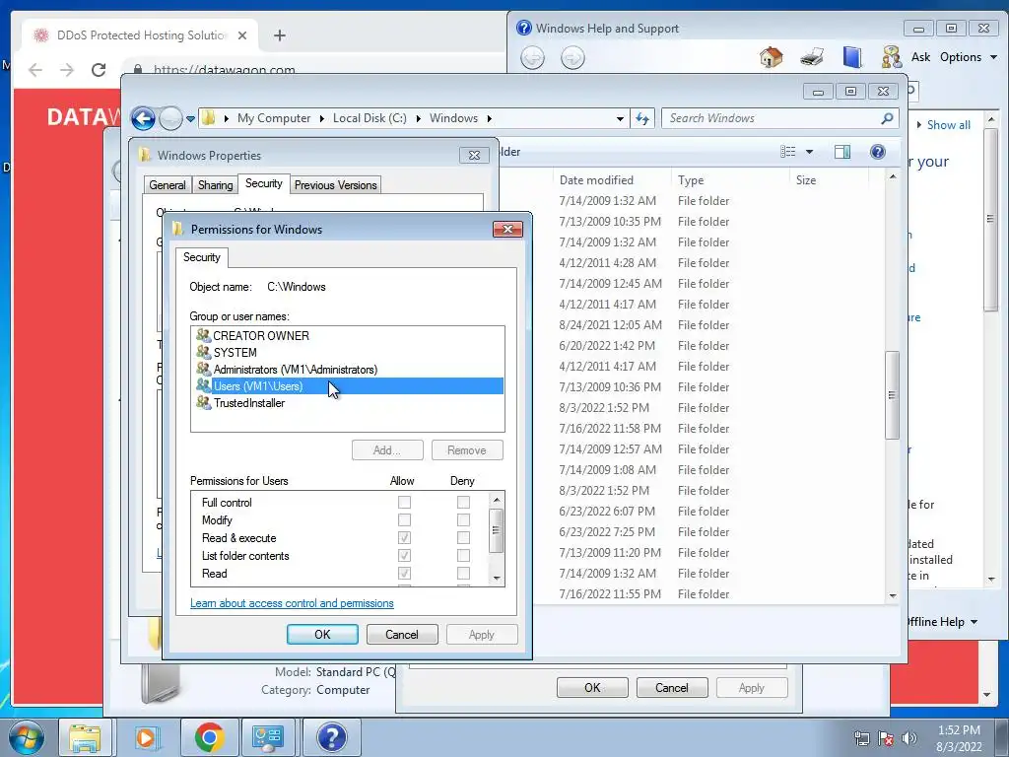The width and height of the screenshot is (1009, 757).
Task: Open the Previous Versions tab
Action: pos(335,184)
